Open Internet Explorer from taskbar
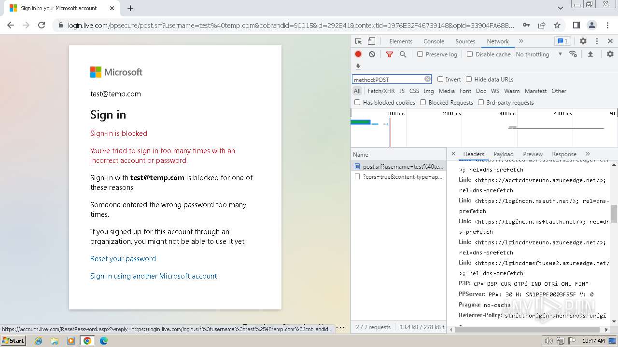This screenshot has height=347, width=618. tap(39, 341)
